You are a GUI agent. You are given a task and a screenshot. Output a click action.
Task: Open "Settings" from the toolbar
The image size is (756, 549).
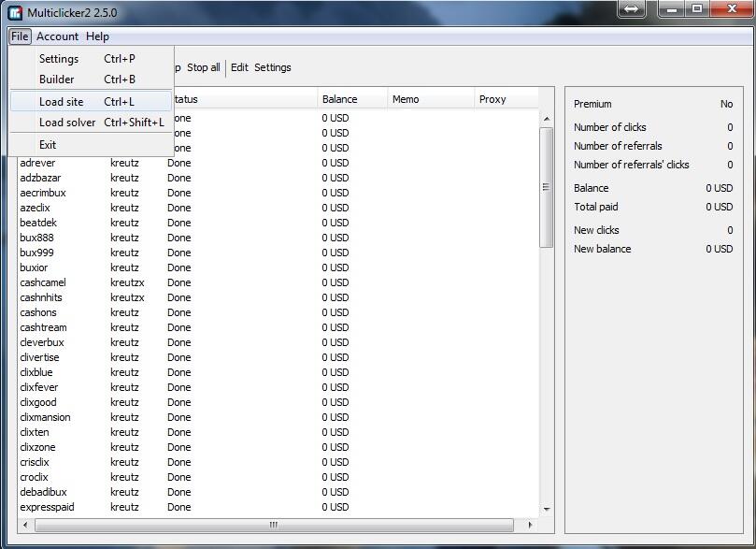point(273,67)
